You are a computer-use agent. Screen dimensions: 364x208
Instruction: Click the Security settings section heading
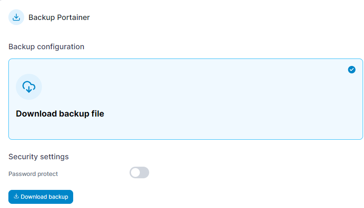(x=39, y=156)
